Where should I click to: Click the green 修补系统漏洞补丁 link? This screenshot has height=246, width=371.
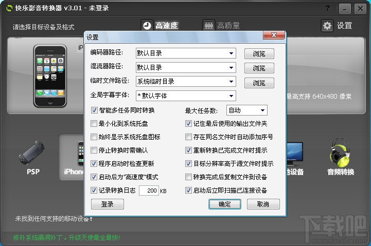click(x=66, y=237)
